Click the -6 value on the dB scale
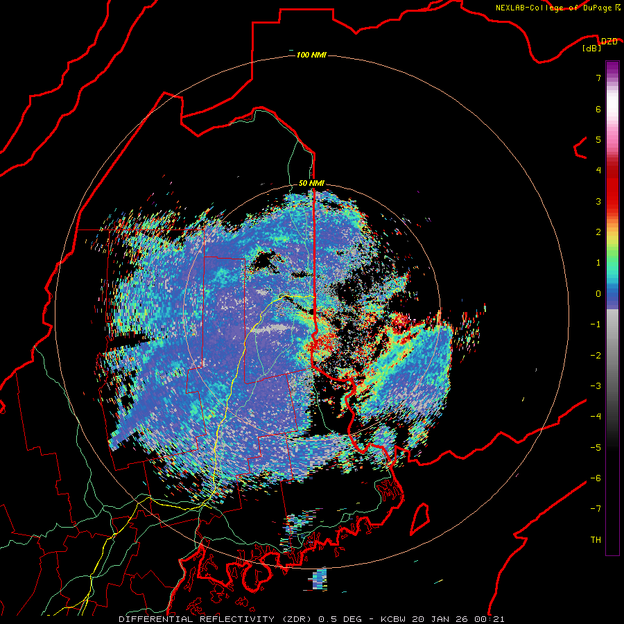Screen dimensions: 624x624 pos(596,478)
